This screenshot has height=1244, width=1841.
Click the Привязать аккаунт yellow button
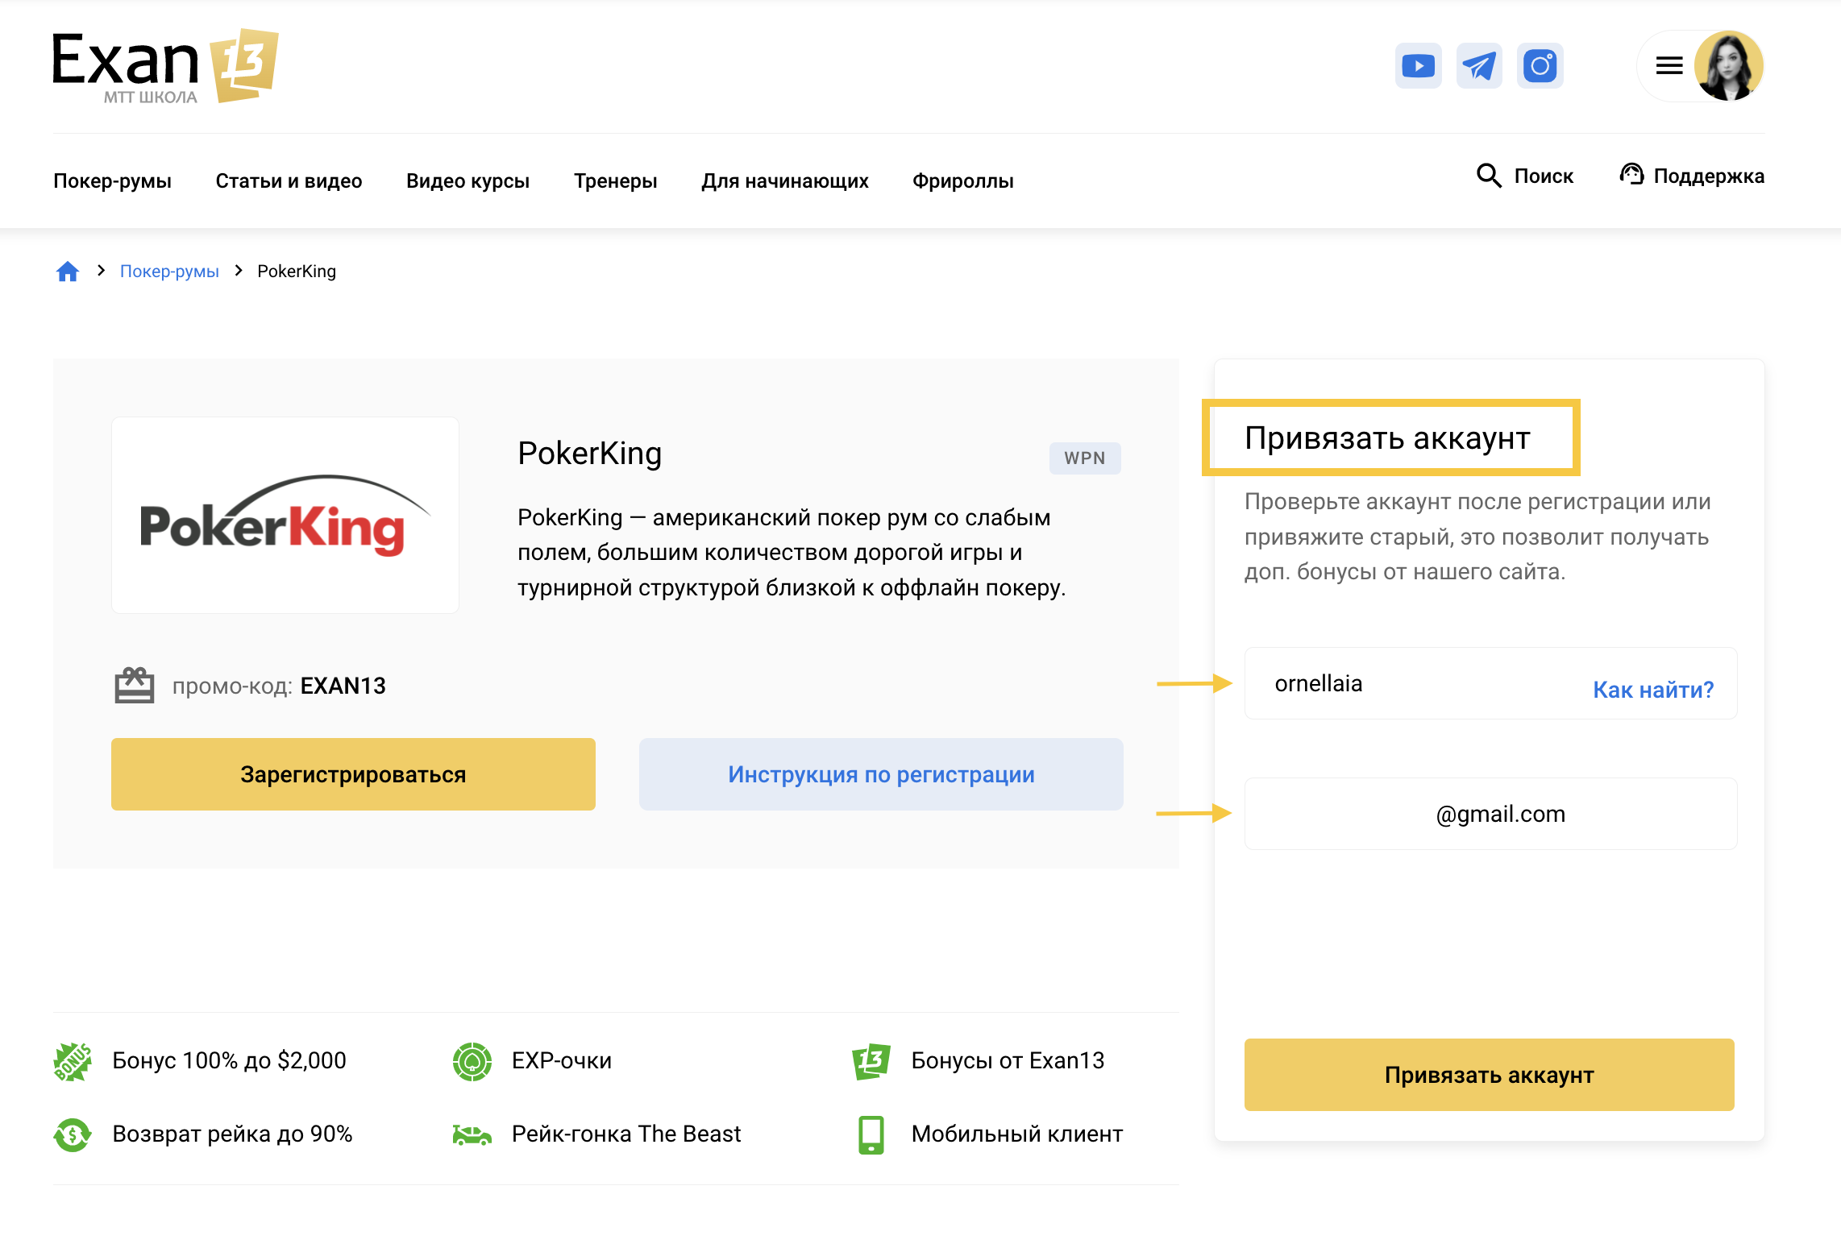click(x=1490, y=1075)
